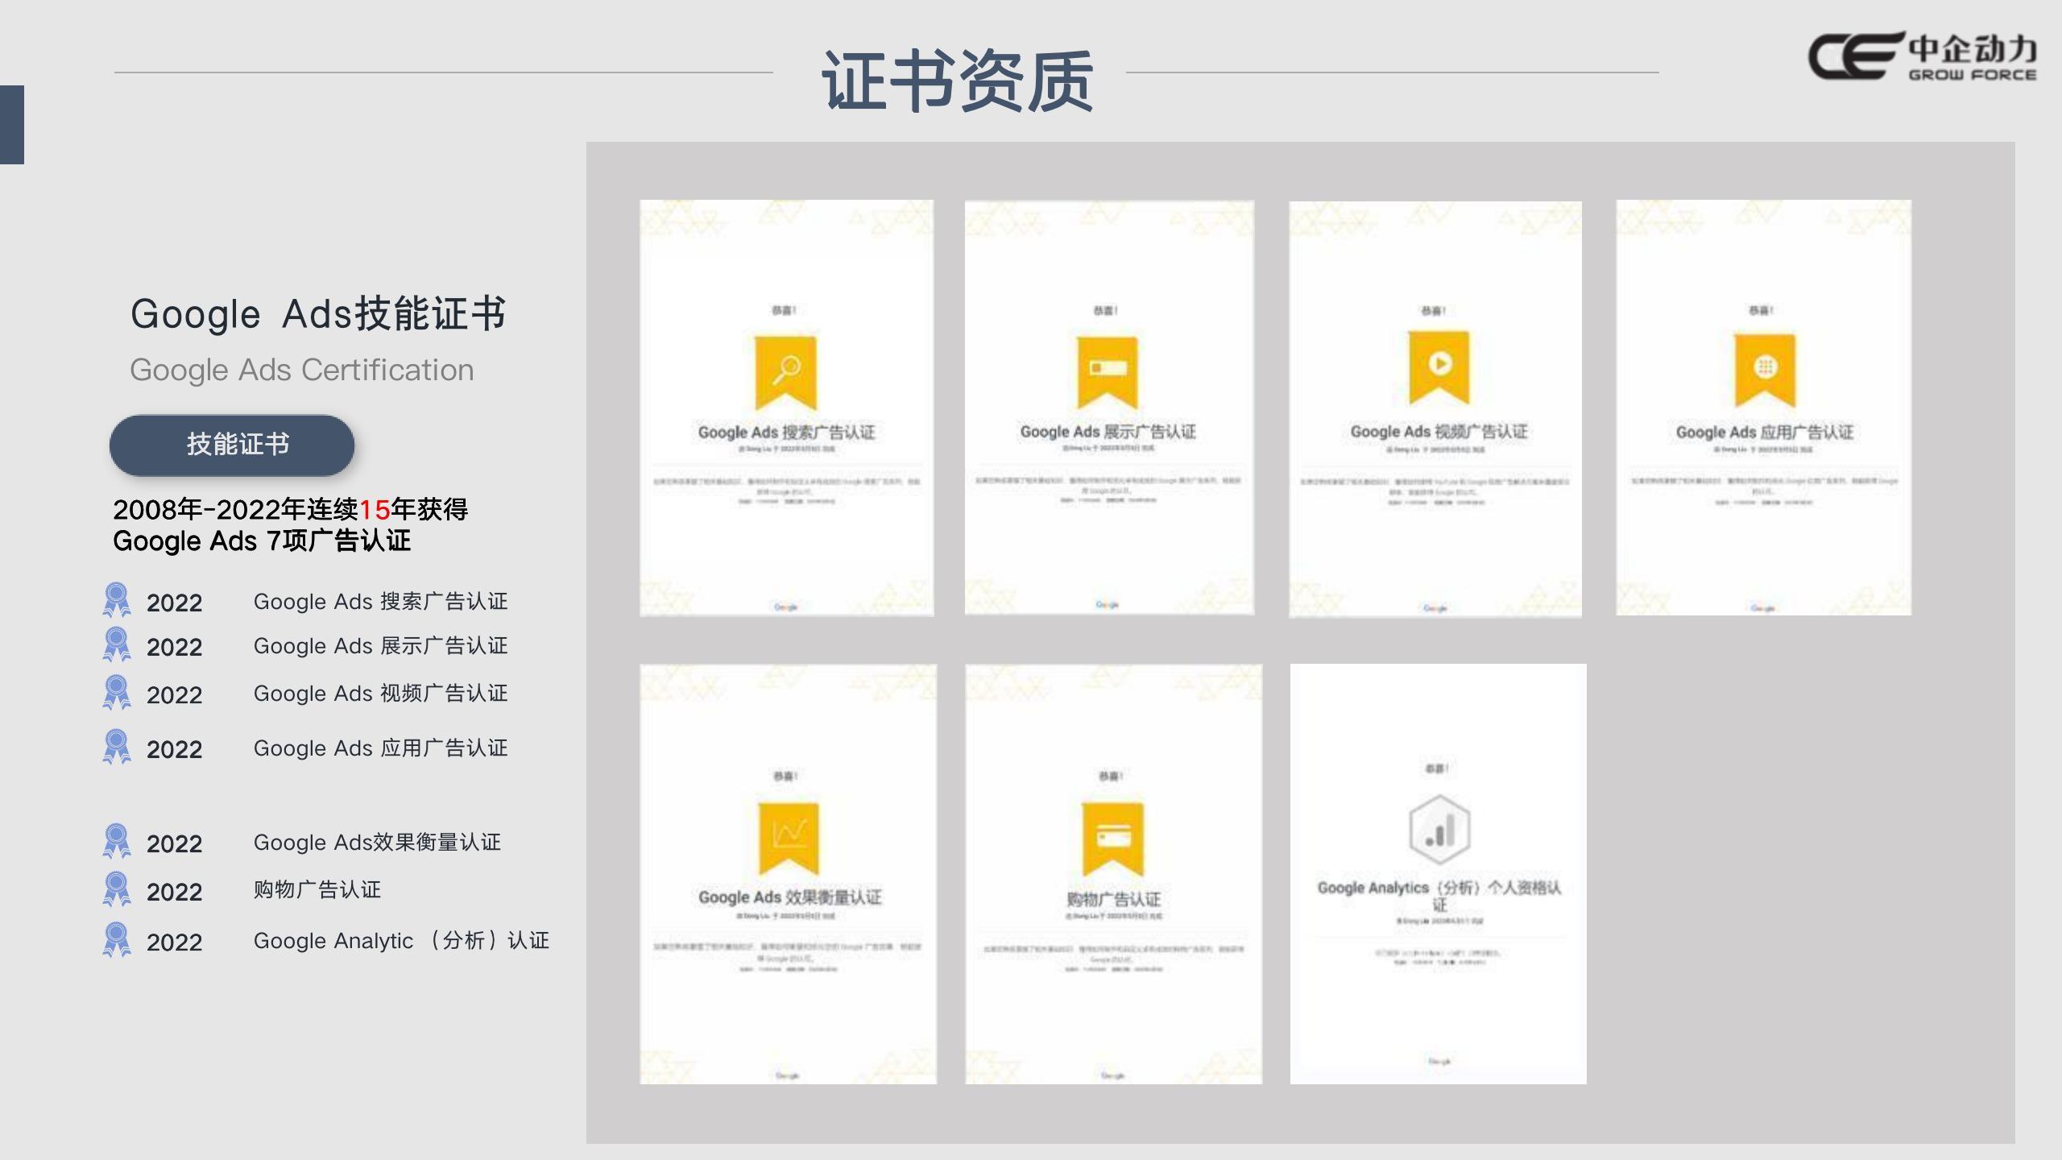Image resolution: width=2062 pixels, height=1160 pixels.
Task: Click the year 2022 beside 搜索广告认证
Action: point(174,603)
